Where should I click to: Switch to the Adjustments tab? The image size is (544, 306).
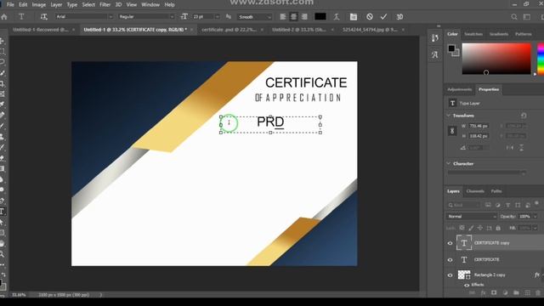click(459, 89)
